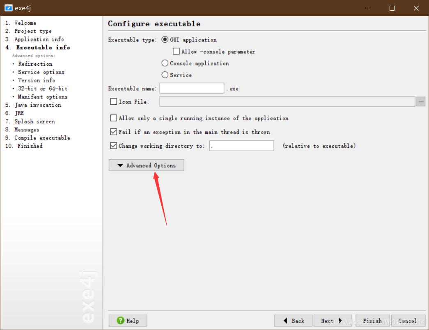
Task: Click the Next button
Action: pos(333,321)
